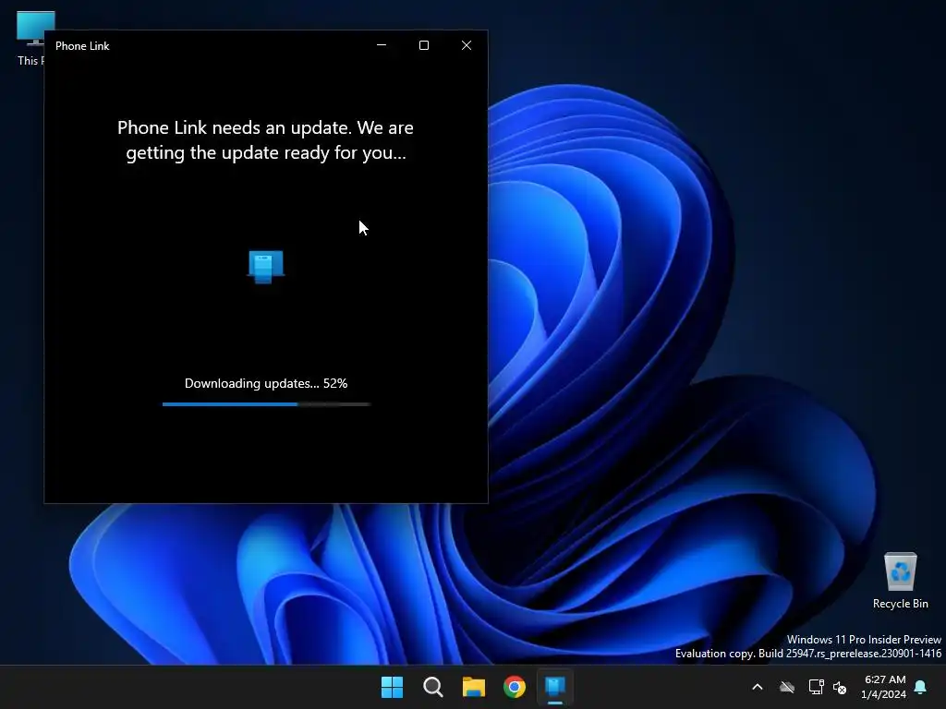The image size is (946, 709).
Task: Click the muted volume tray icon
Action: coord(840,687)
